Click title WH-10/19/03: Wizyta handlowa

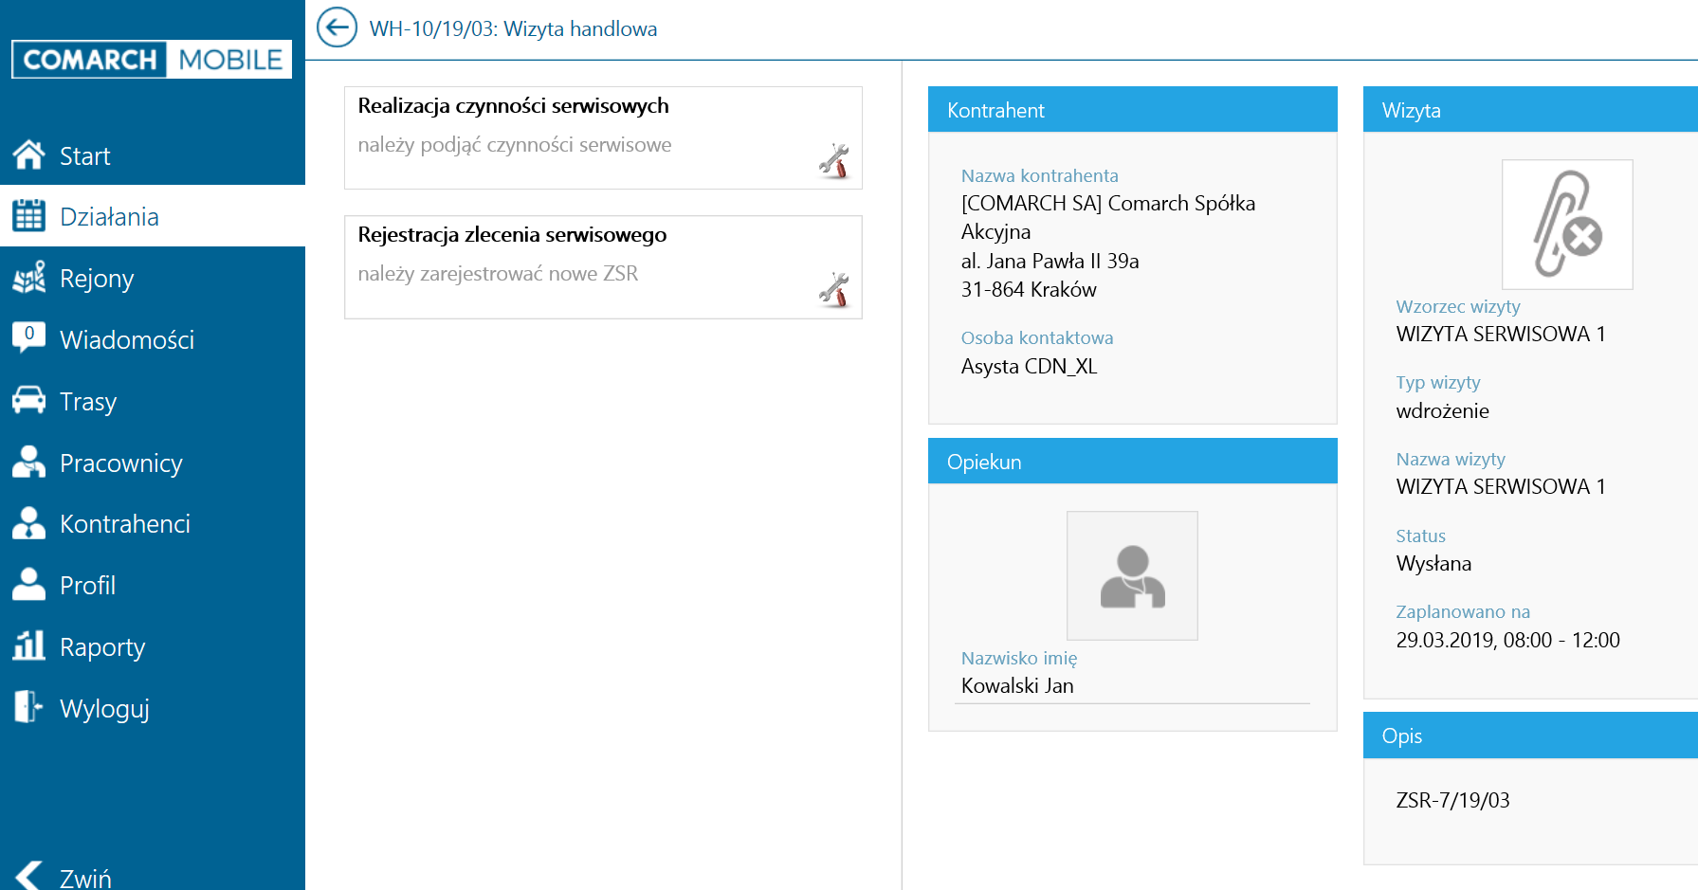[513, 28]
